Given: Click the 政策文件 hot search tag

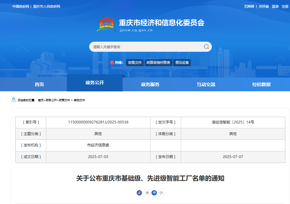Looking at the screenshot, I should [135, 62].
